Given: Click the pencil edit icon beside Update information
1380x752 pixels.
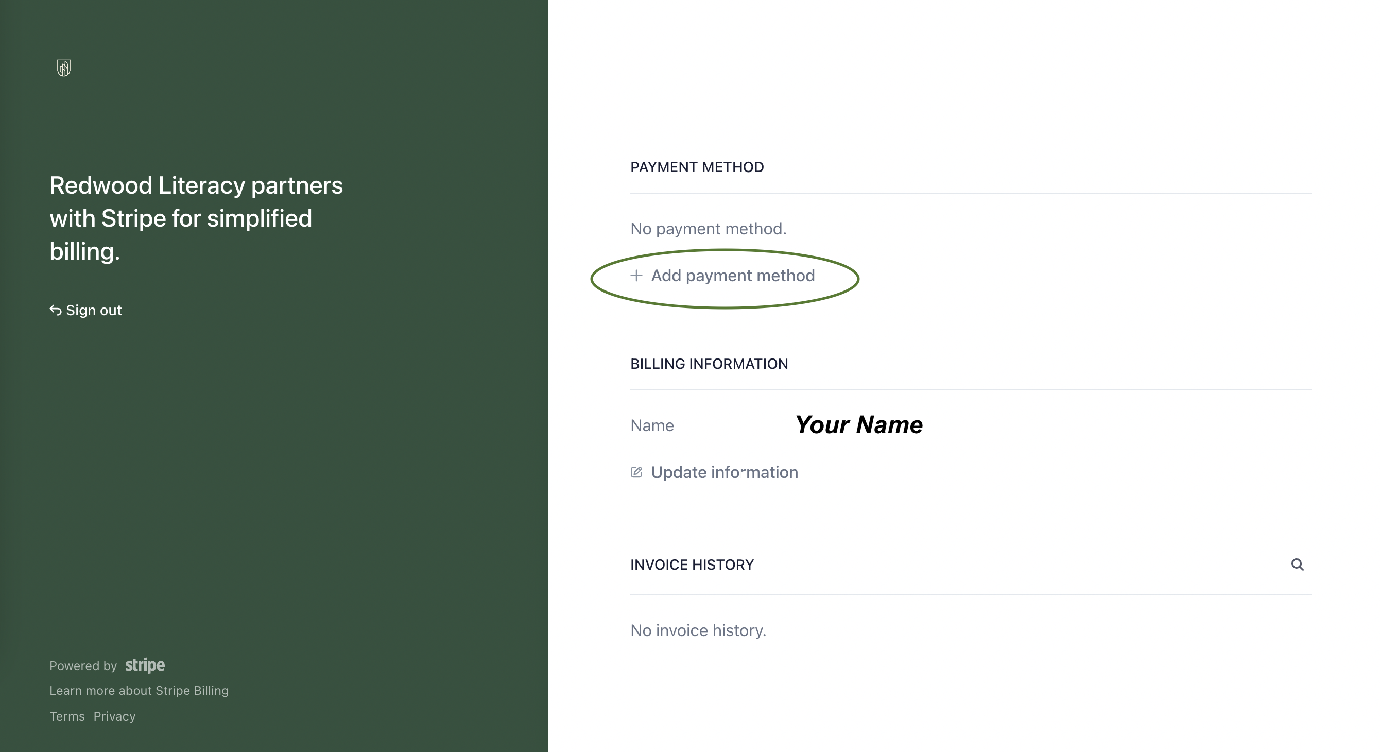Looking at the screenshot, I should (x=636, y=472).
